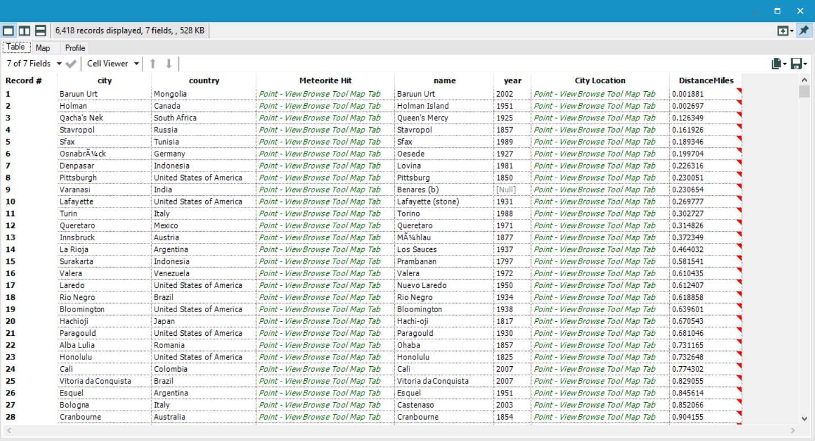The width and height of the screenshot is (815, 441).
Task: Click the up arrow navigation icon
Action: (152, 64)
